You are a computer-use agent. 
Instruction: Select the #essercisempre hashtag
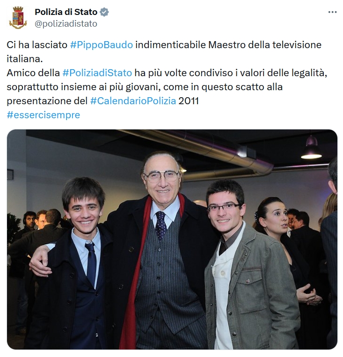[x=44, y=115]
